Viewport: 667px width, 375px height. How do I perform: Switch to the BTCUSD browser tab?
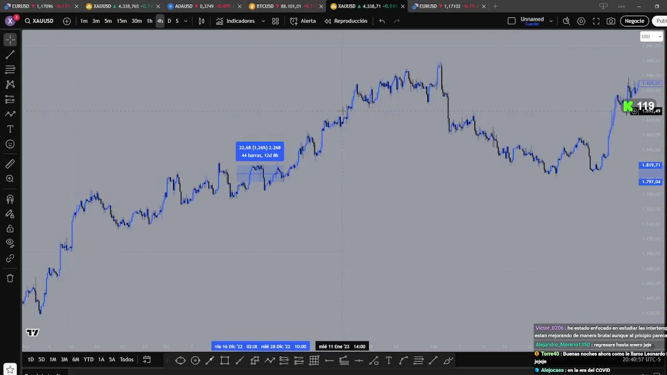281,6
